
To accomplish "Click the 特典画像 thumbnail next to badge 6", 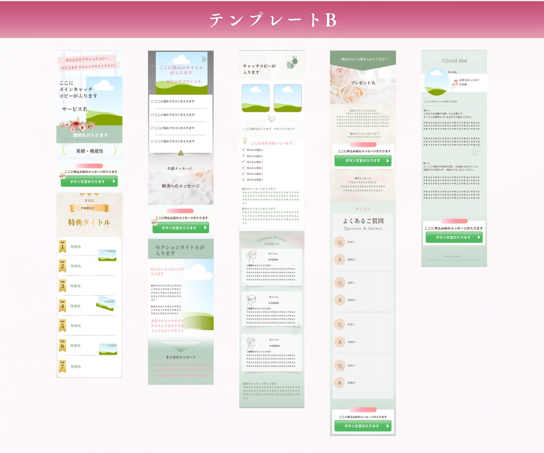I will pos(108,349).
